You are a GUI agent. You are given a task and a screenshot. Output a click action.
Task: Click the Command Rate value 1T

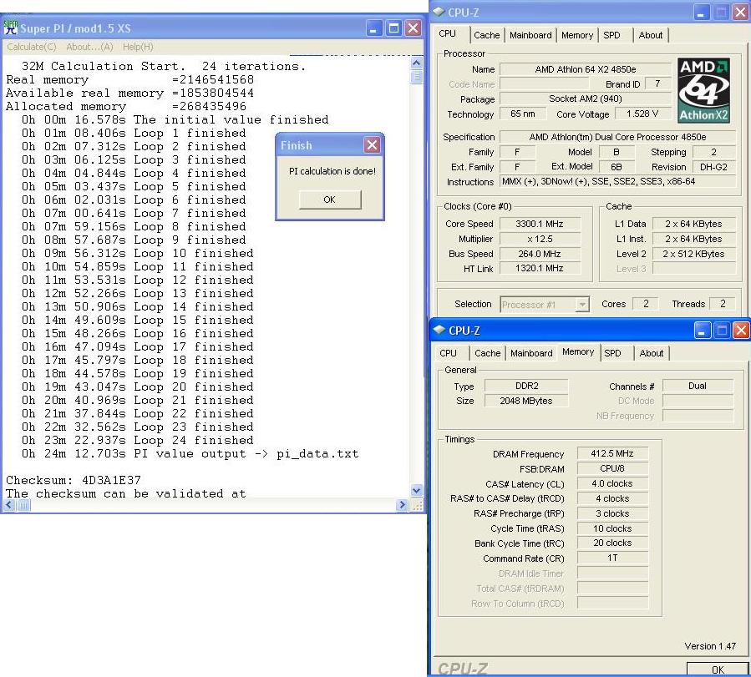(x=612, y=558)
